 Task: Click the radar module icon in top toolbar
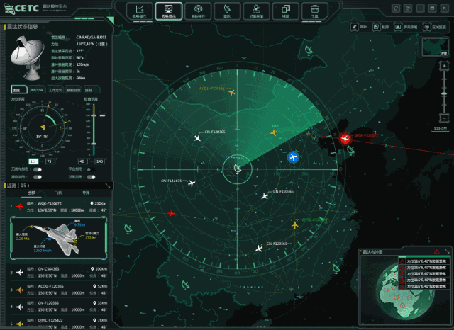(226, 11)
